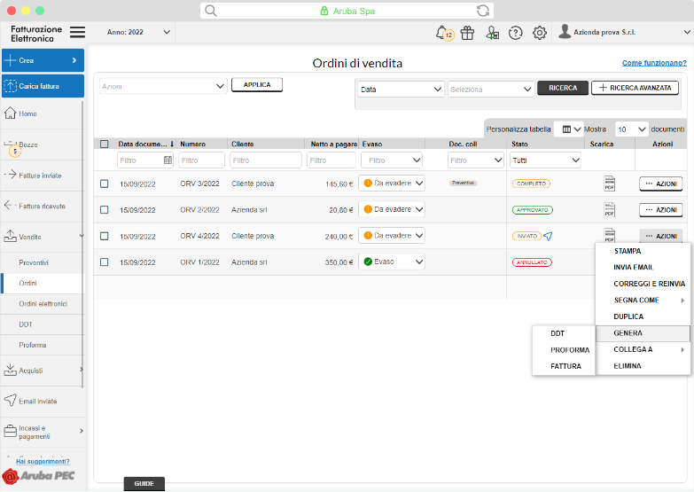Viewport: 694px width, 492px height.
Task: Open the GUIDE tab at the bottom
Action: tap(144, 484)
